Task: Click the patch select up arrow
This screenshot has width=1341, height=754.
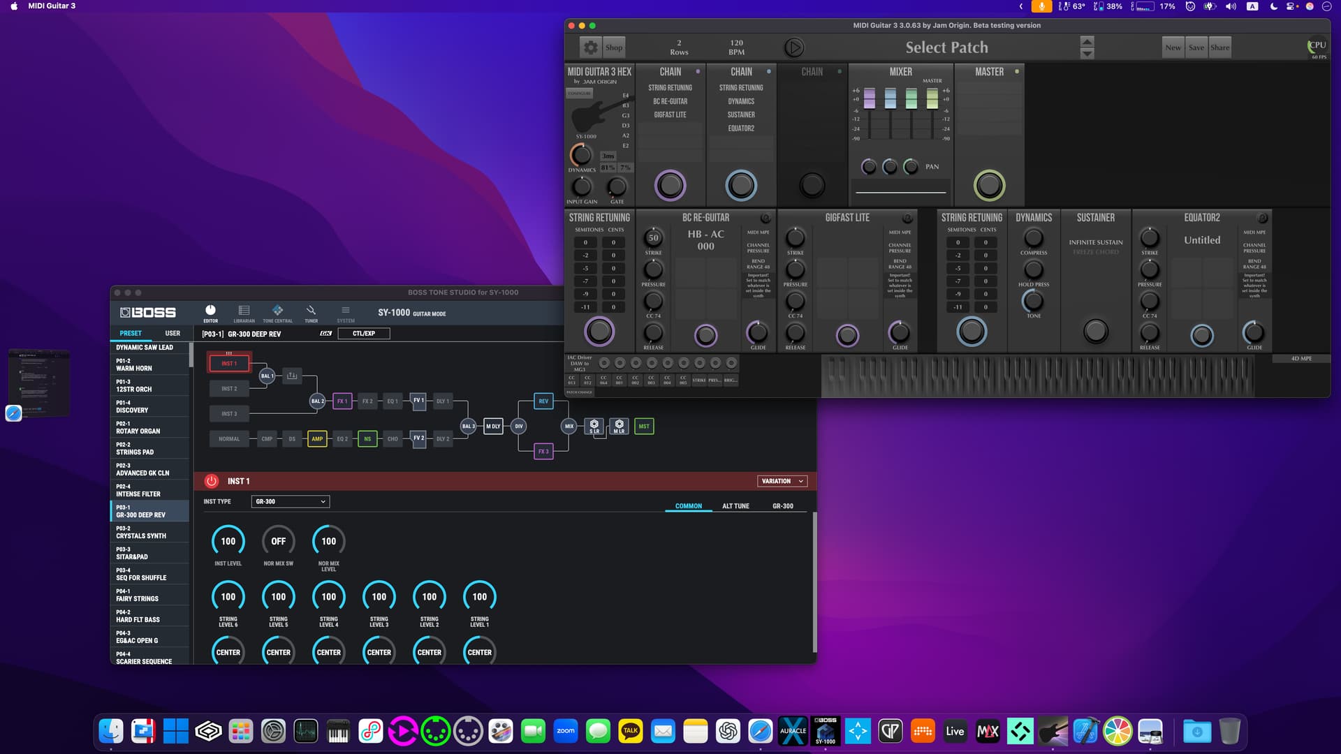Action: [x=1087, y=41]
